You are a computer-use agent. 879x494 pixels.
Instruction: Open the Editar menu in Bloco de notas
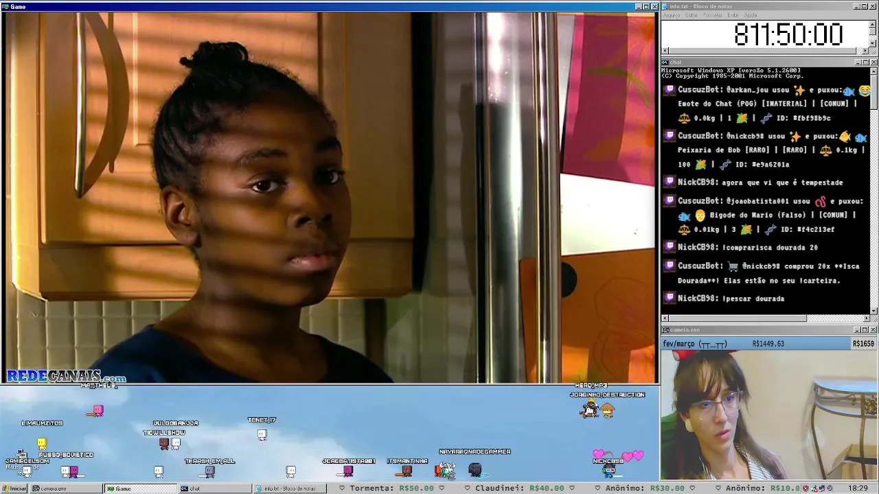tap(691, 15)
